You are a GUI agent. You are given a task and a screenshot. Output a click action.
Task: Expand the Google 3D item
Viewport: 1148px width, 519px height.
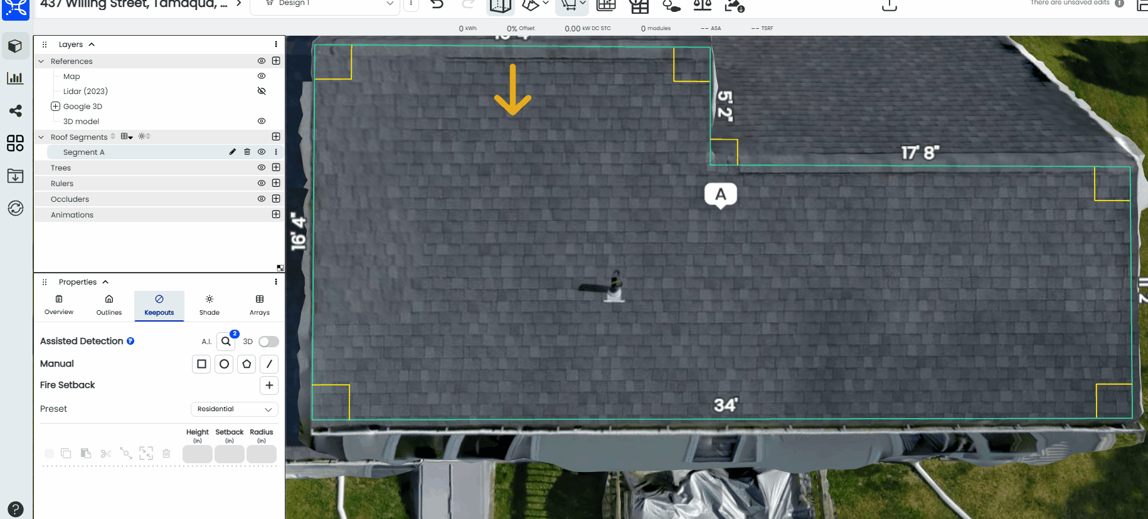point(55,106)
